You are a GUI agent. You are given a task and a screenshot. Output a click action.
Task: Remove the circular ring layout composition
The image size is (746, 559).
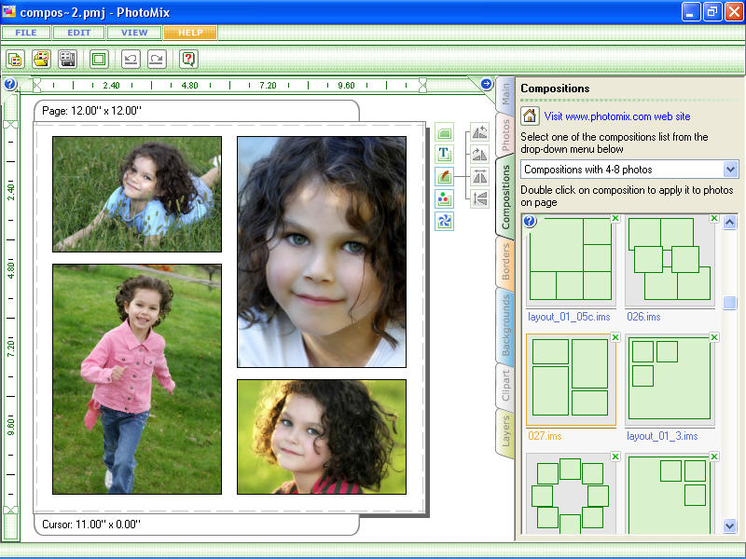click(615, 457)
